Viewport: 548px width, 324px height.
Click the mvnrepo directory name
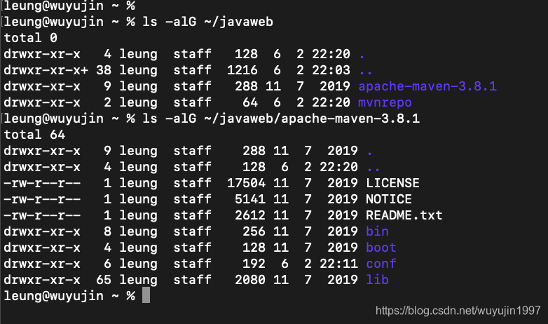point(385,102)
